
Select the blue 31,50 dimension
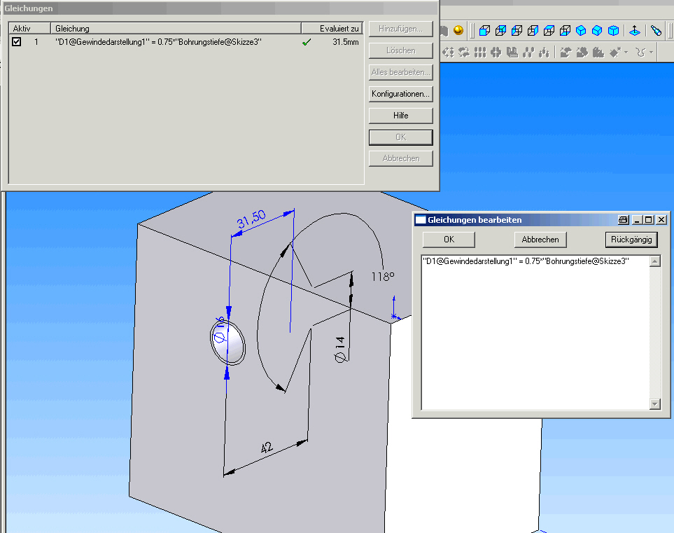(251, 219)
